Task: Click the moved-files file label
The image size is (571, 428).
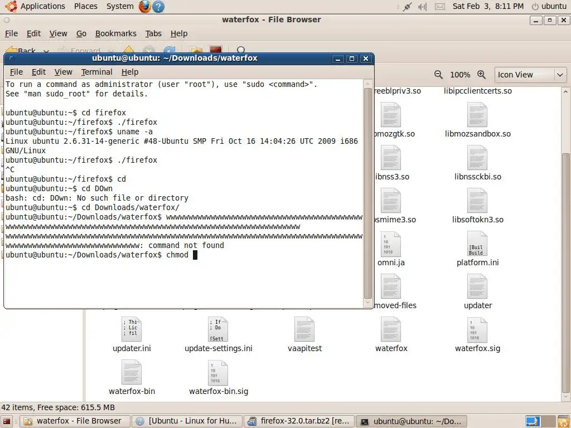Action: [395, 305]
